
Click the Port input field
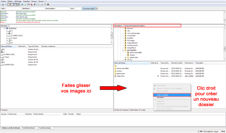78,8
